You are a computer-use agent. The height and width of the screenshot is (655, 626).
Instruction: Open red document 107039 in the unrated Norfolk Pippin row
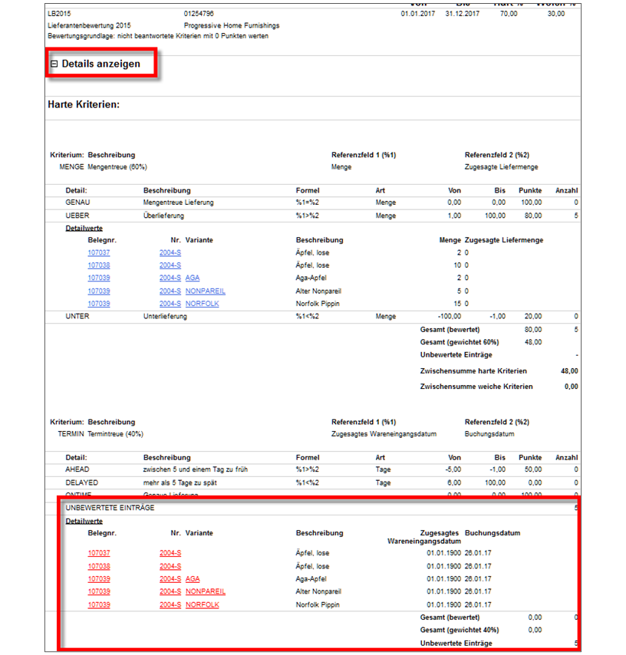(99, 605)
